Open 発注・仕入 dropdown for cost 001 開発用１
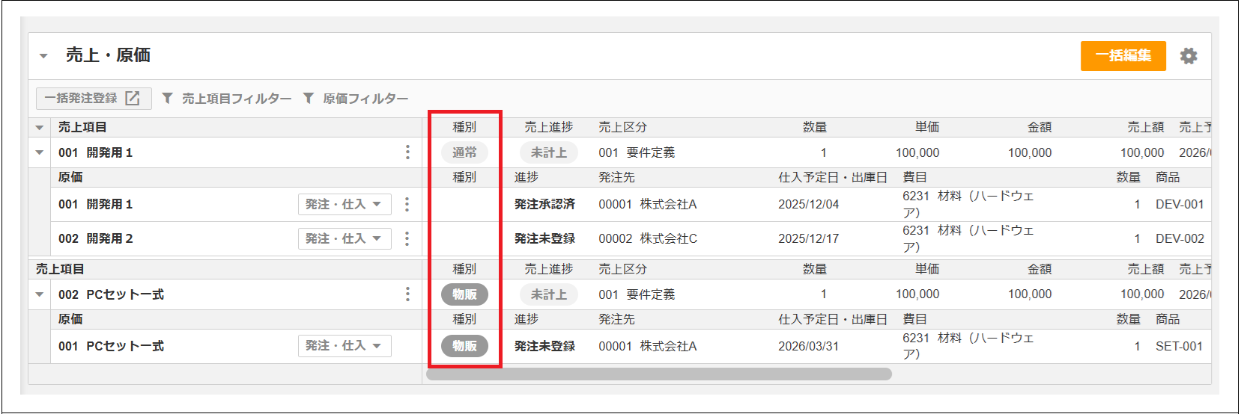The height and width of the screenshot is (414, 1241). click(345, 204)
